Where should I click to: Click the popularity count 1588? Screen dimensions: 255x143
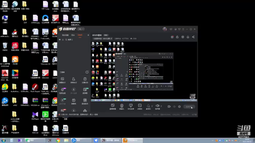pos(133,38)
